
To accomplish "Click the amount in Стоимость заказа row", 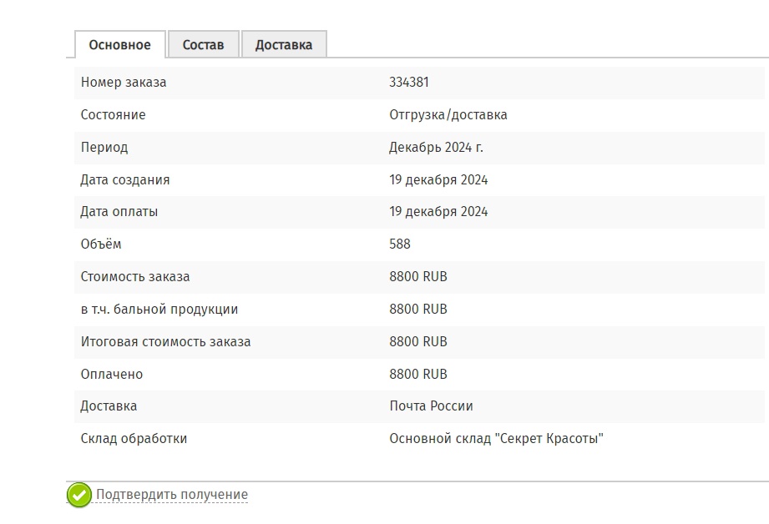I will pos(418,277).
